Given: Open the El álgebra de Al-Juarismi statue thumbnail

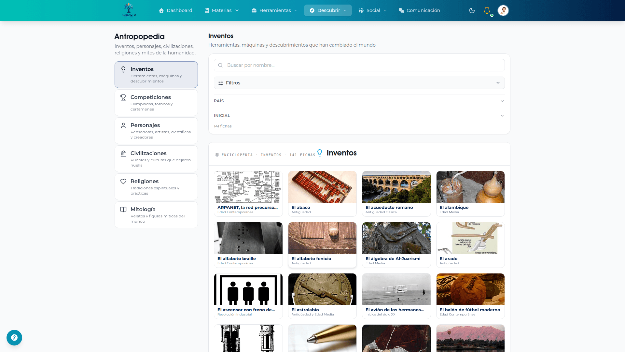Looking at the screenshot, I should pos(396,238).
